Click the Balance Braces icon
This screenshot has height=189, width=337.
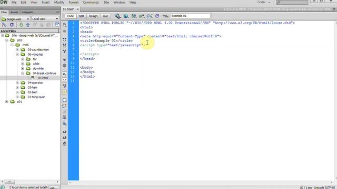64,66
